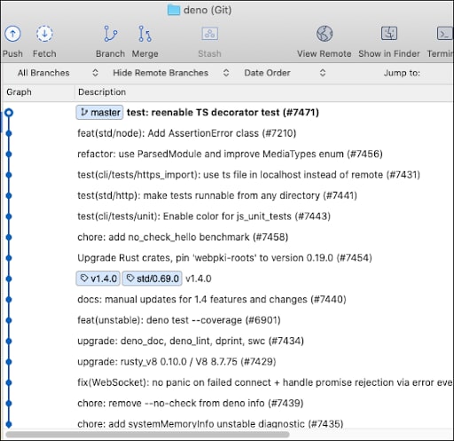Click the horizontal scrollbar at bottom
The width and height of the screenshot is (454, 441).
coord(147,434)
